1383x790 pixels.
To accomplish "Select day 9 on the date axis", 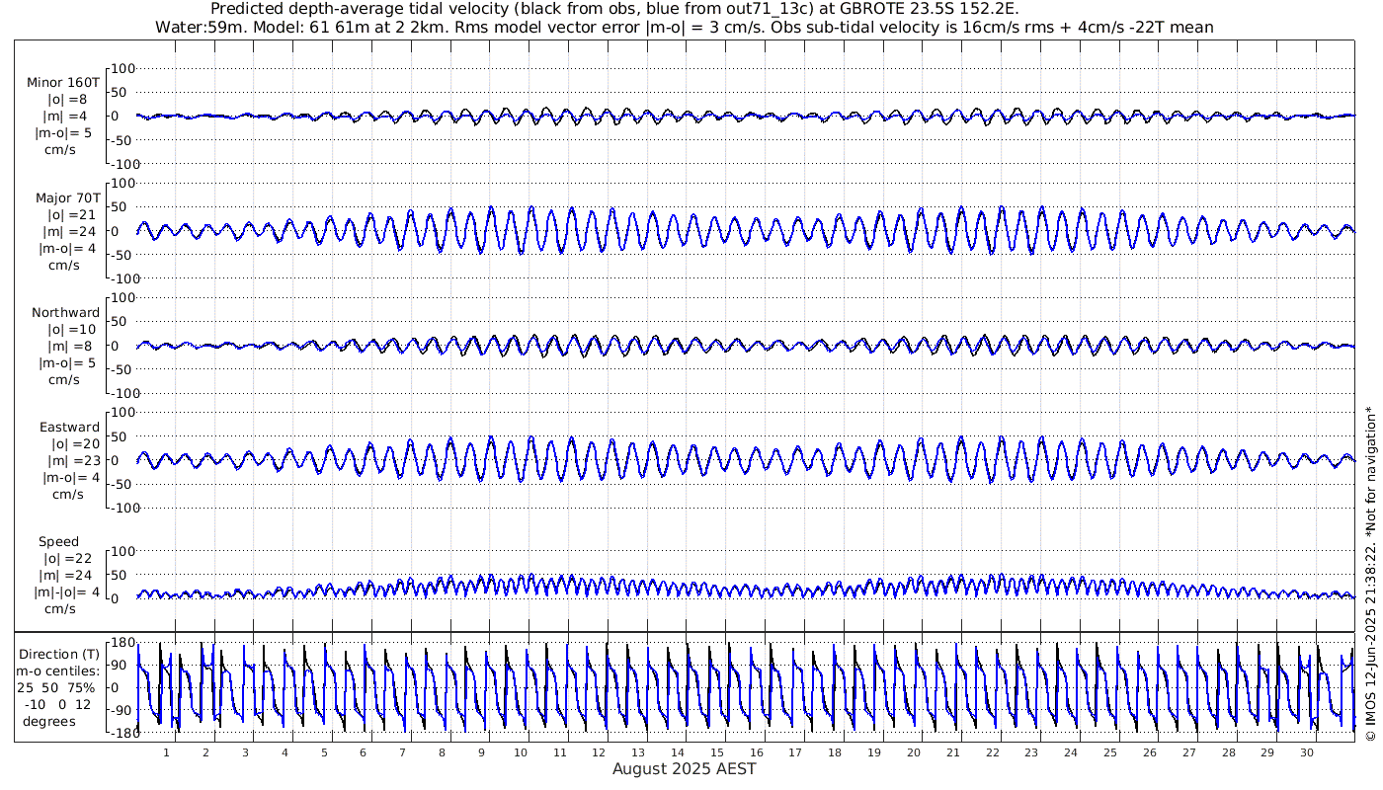I will pyautogui.click(x=481, y=752).
